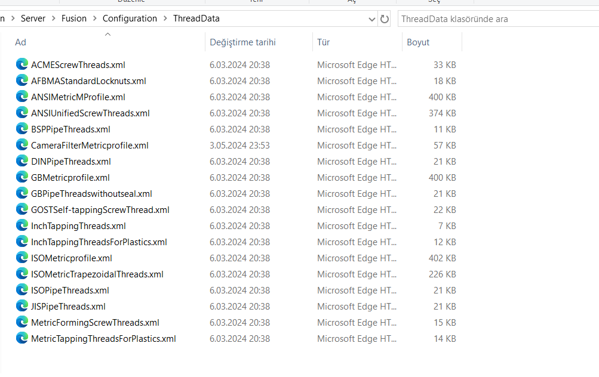Click the file icon for JISPipeThreads.xml
Screen dimensions: 599x377
22,306
